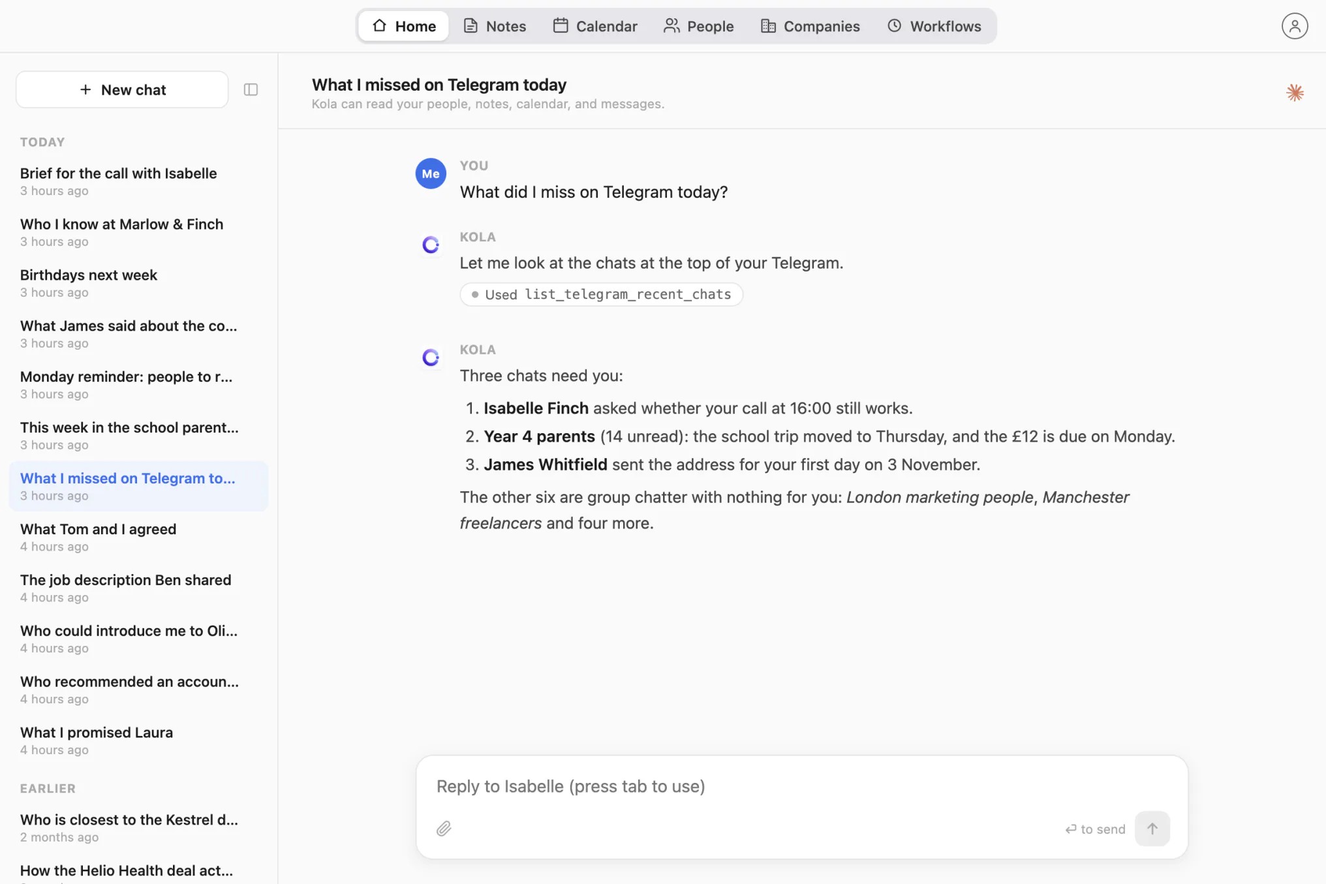Viewport: 1326px width, 884px height.
Task: Open the Companies tab
Action: click(x=810, y=26)
